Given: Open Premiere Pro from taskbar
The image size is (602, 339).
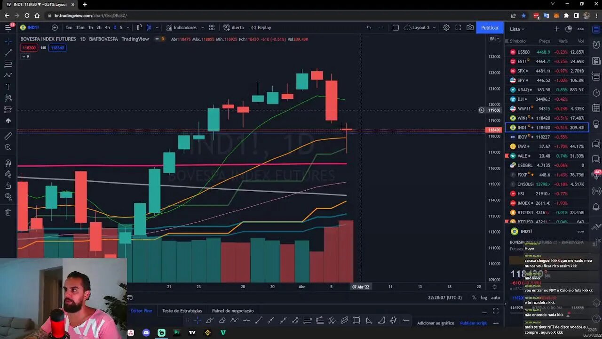Looking at the screenshot, I should (x=177, y=333).
